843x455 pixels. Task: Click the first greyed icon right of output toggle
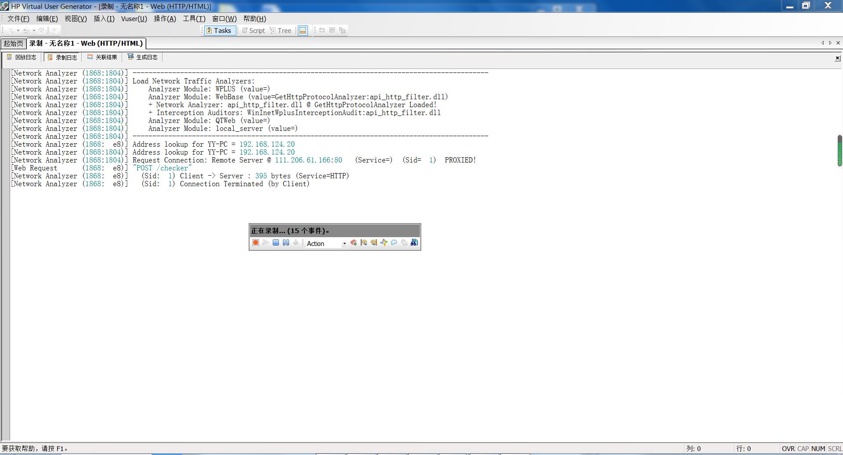pos(322,30)
